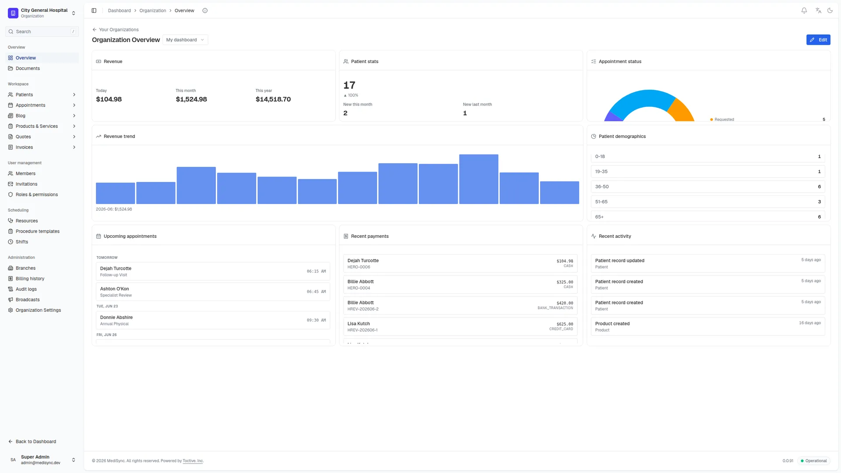Open Donnie Abshire Annual Physical appointment
The width and height of the screenshot is (841, 473).
click(213, 320)
